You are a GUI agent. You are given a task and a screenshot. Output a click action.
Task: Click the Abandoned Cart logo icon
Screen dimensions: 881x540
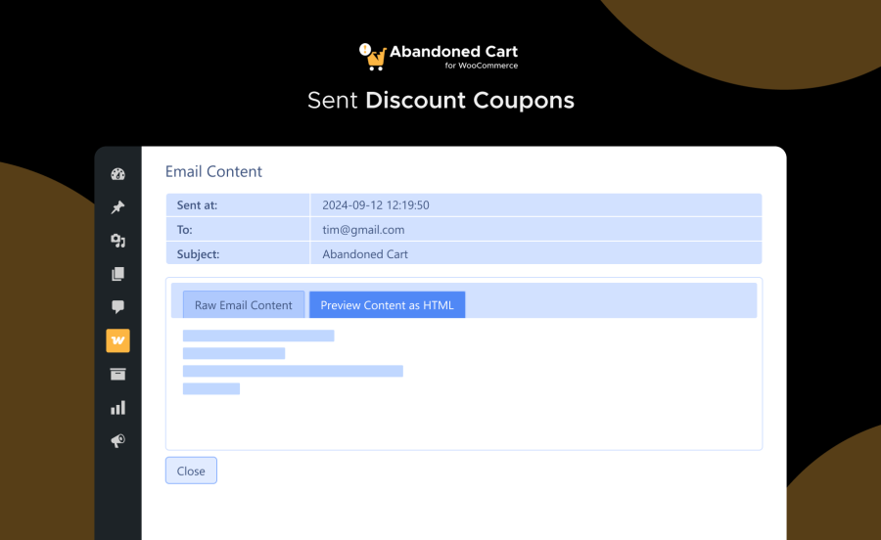click(x=372, y=56)
